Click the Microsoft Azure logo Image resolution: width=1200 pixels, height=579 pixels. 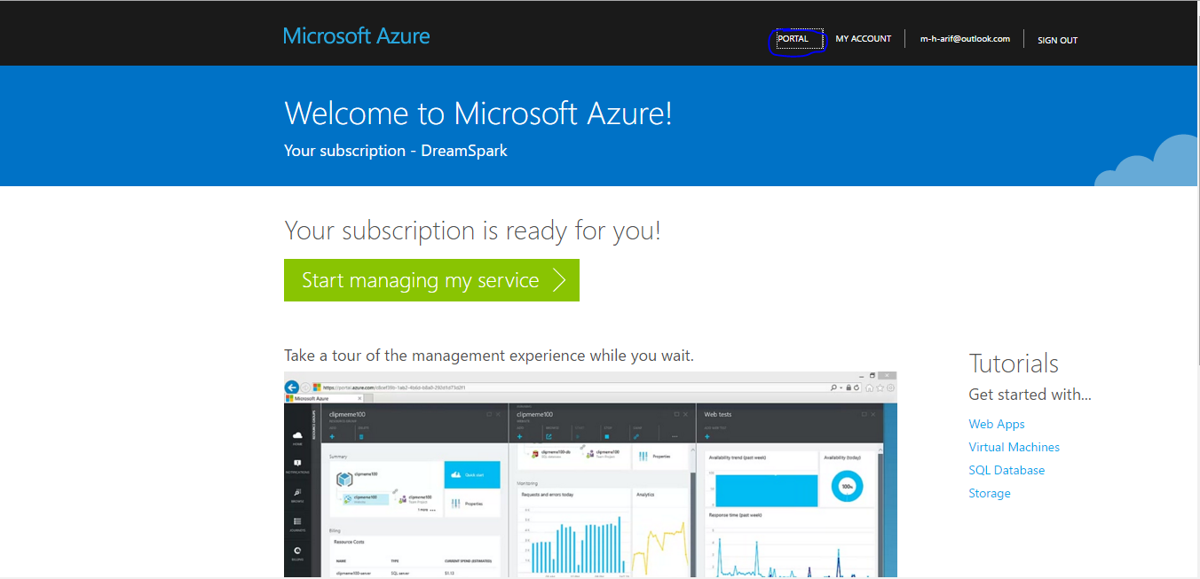356,36
